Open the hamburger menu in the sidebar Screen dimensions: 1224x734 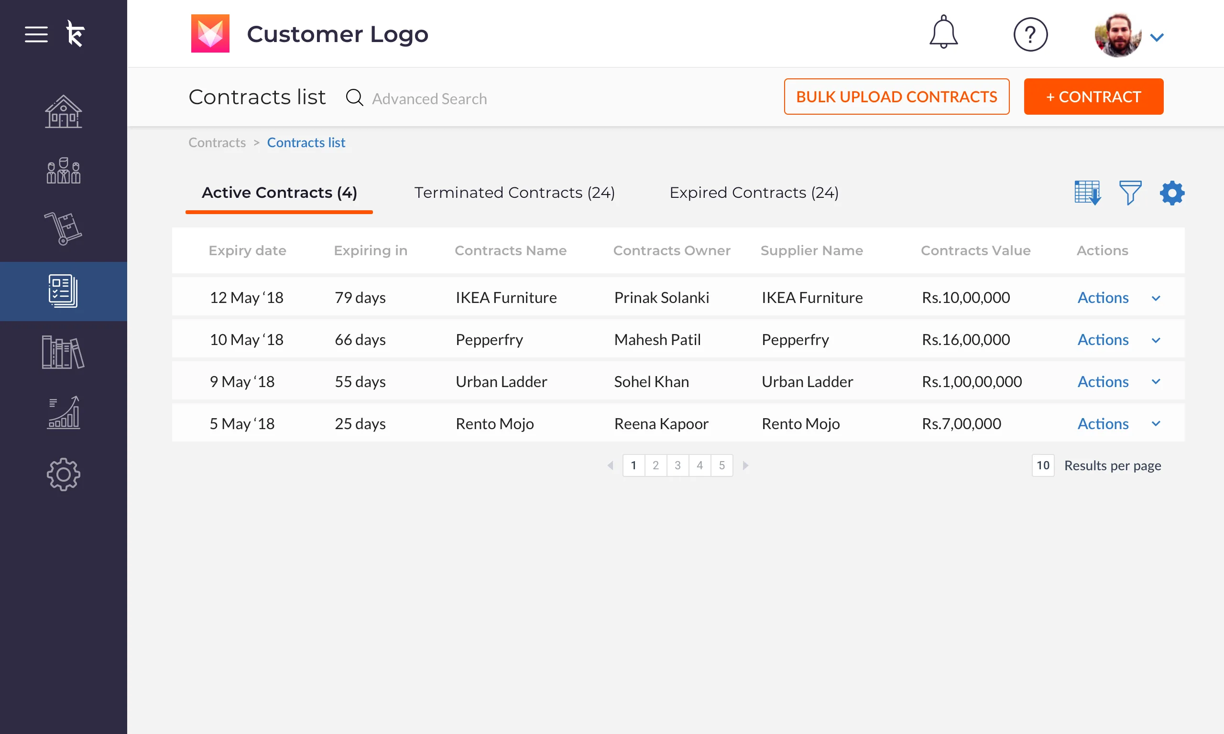[36, 34]
